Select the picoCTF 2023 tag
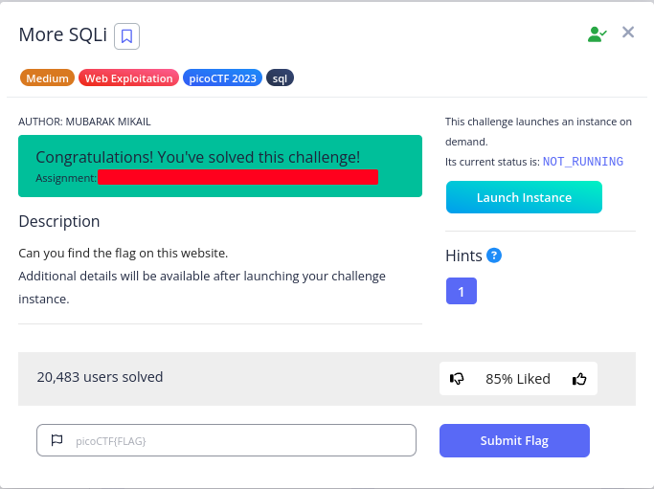Image resolution: width=654 pixels, height=489 pixels. coord(222,78)
